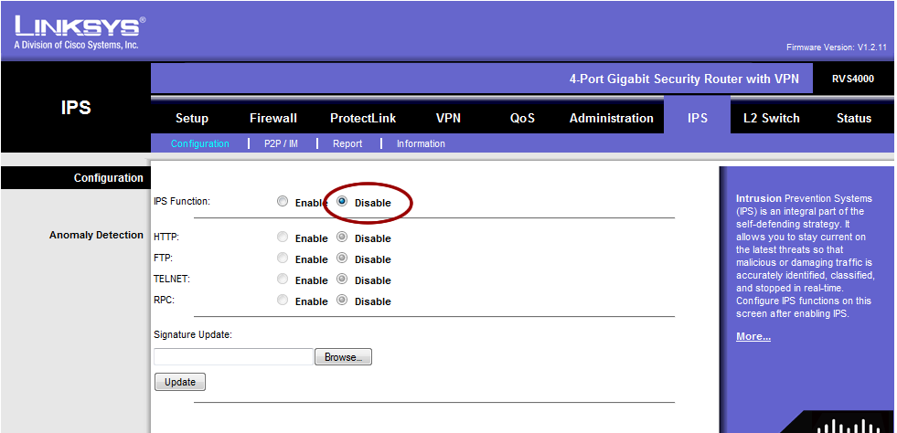Open the Configuration sub-tab
The height and width of the screenshot is (433, 897).
[199, 144]
